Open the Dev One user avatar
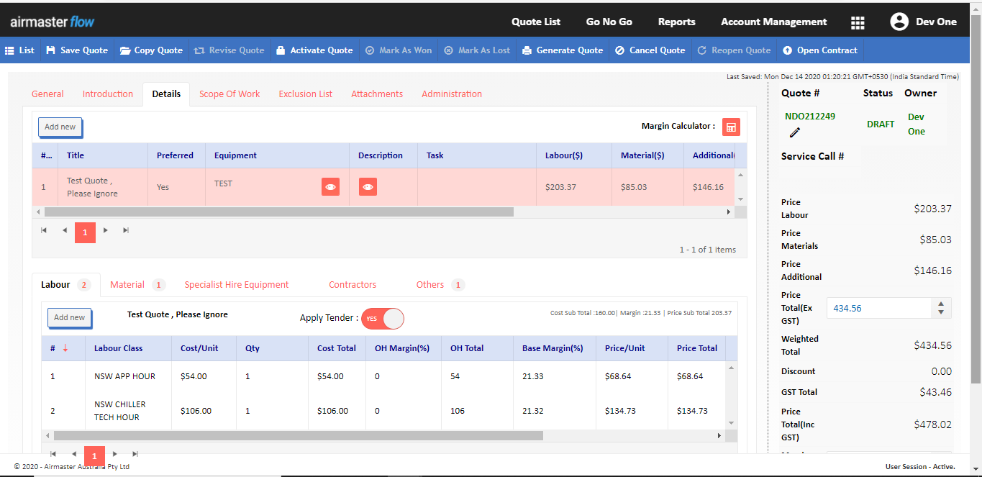982x477 pixels. coord(899,22)
